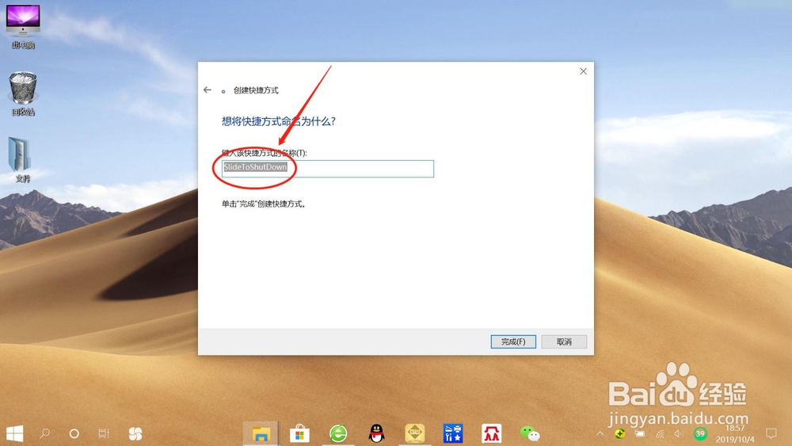The image size is (792, 446).
Task: Open the Windows Start menu
Action: [x=14, y=433]
